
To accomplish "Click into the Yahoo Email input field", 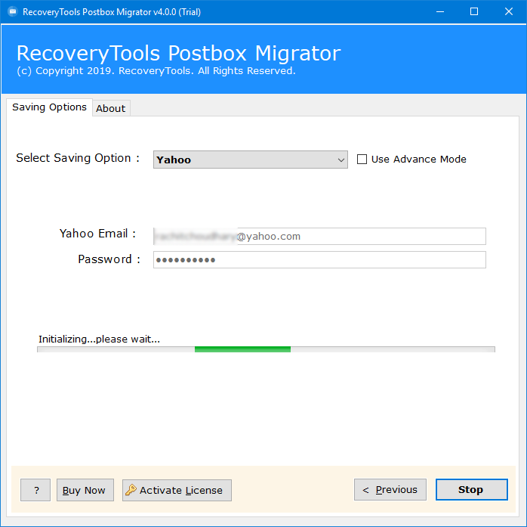I will [319, 236].
